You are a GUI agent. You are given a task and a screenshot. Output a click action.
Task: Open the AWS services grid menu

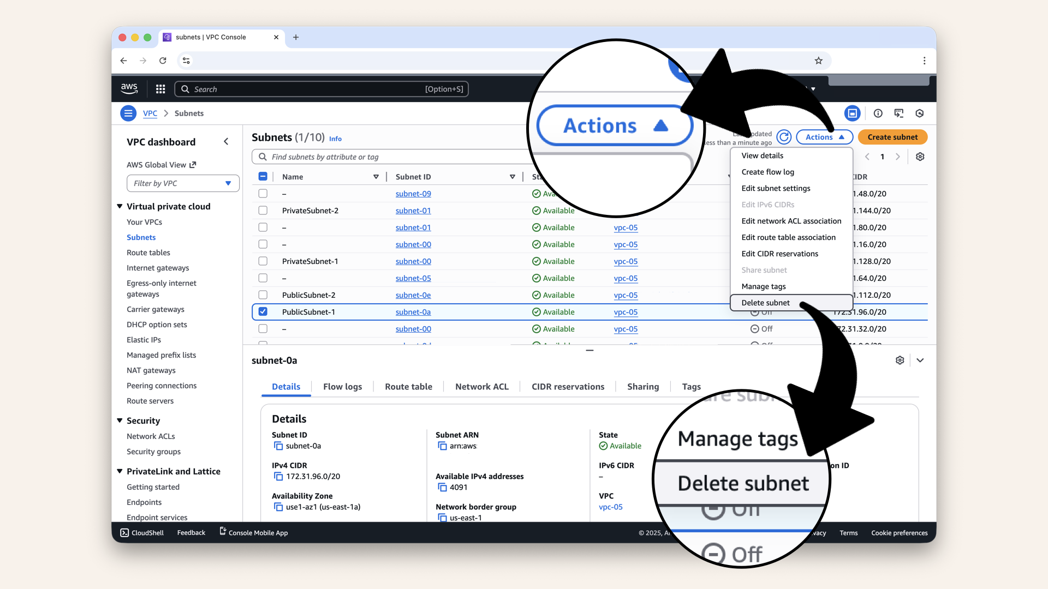tap(160, 89)
